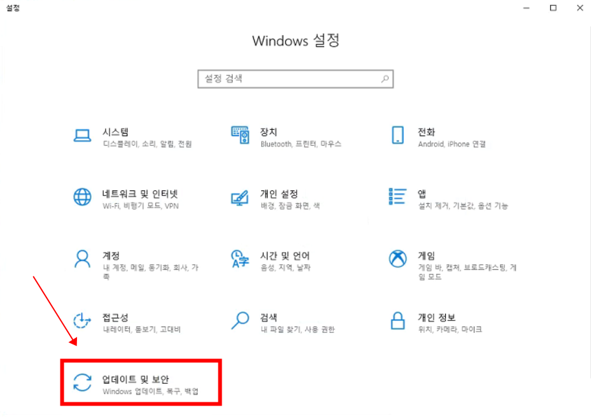The image size is (591, 417).
Task: Click in the 설정 검색 search box
Action: click(x=290, y=79)
